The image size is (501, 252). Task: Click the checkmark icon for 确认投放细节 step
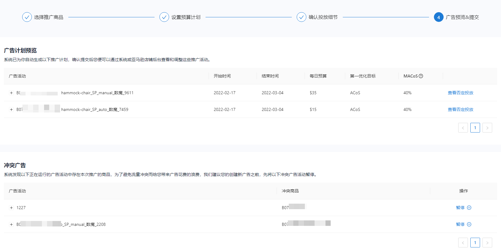tap(302, 17)
